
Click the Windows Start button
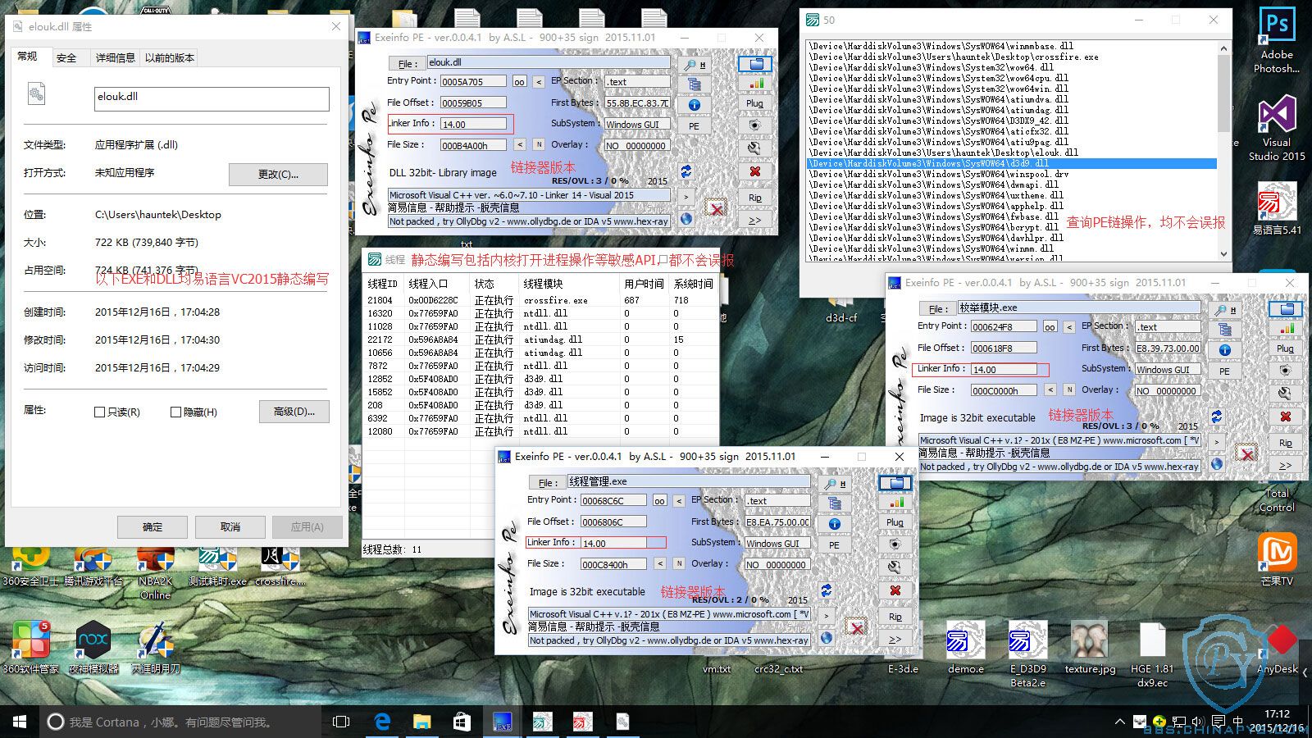pos(20,722)
